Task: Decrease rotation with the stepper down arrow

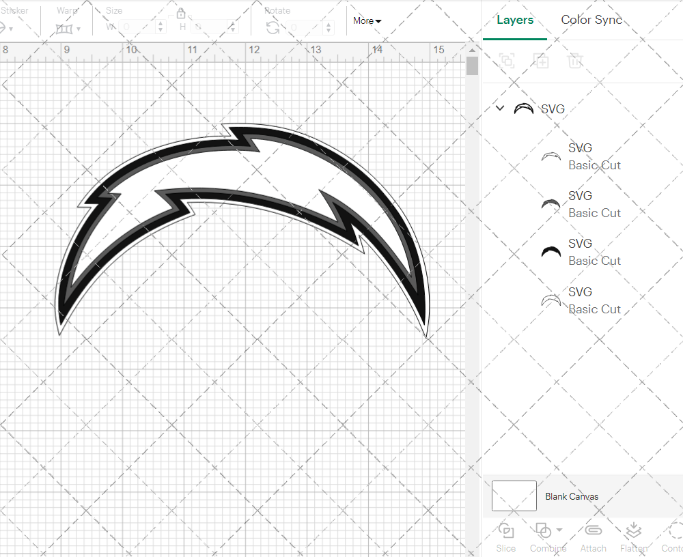Action: click(329, 30)
